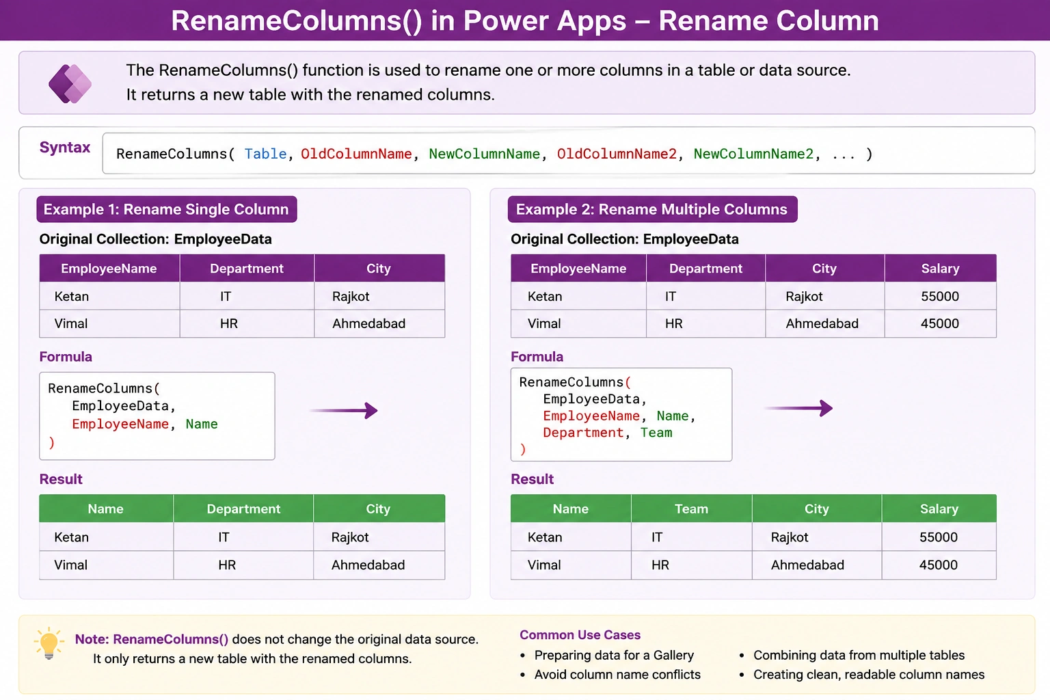The image size is (1050, 700).
Task: Click 'OldColumnName2' in the syntax line
Action: pyautogui.click(x=617, y=154)
